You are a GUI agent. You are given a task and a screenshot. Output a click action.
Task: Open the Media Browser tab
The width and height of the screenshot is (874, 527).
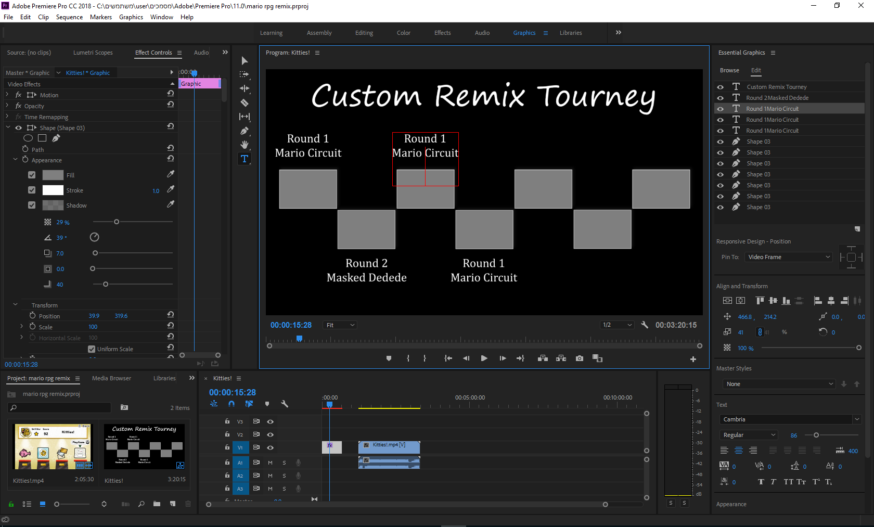[x=111, y=378]
